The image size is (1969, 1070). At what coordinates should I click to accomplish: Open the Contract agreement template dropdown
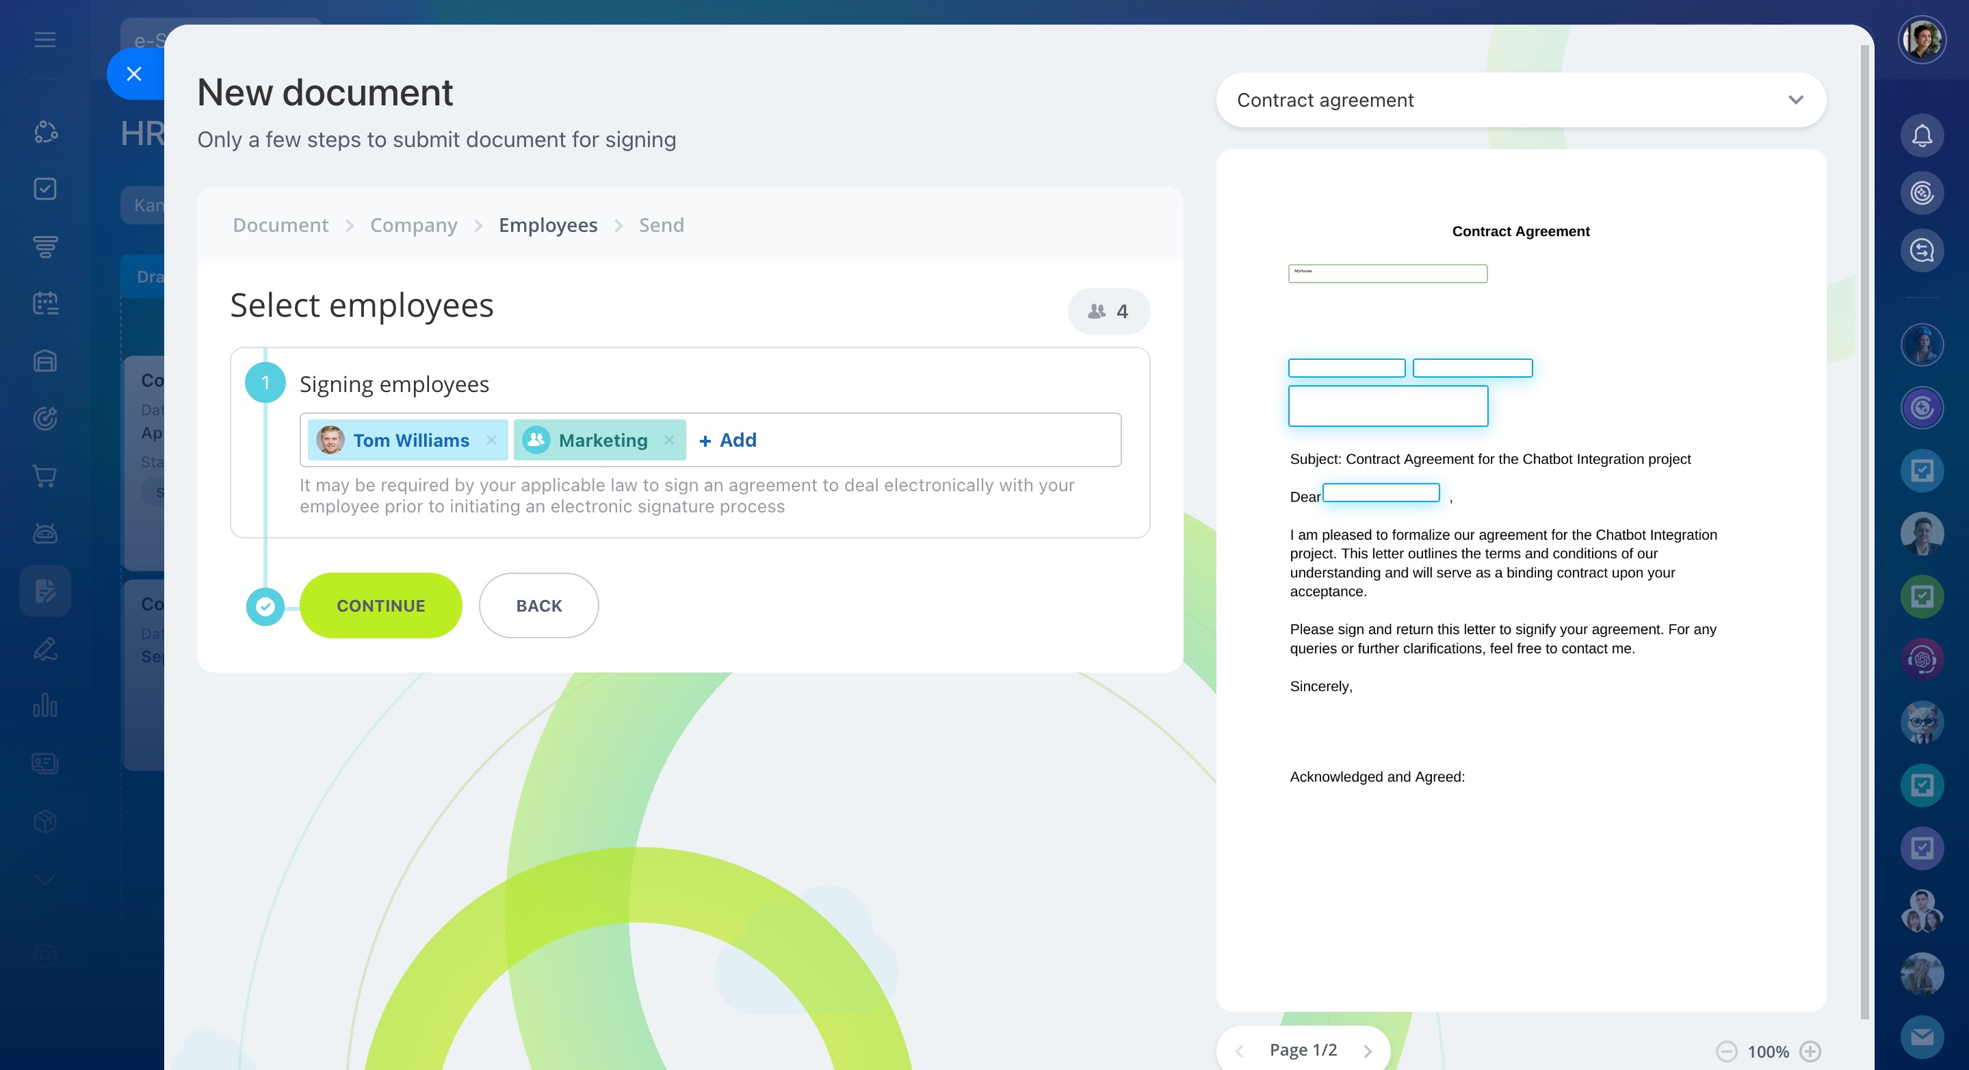point(1520,100)
